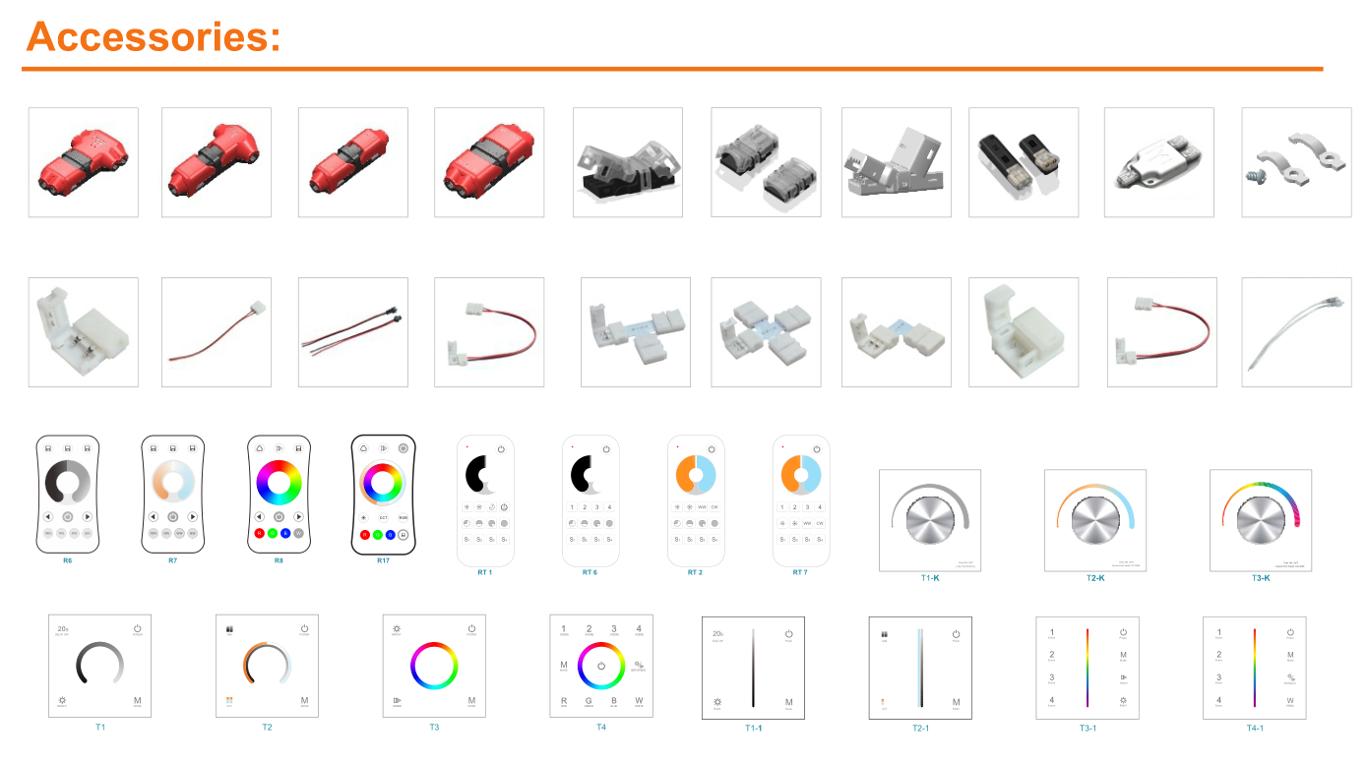Screen dimensions: 1368x762
Task: Click scene 1 button on T4 panel
Action: click(564, 629)
